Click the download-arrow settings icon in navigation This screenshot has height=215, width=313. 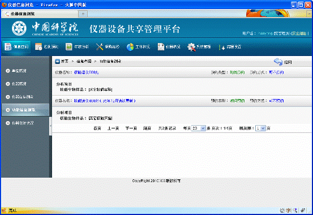(222, 48)
